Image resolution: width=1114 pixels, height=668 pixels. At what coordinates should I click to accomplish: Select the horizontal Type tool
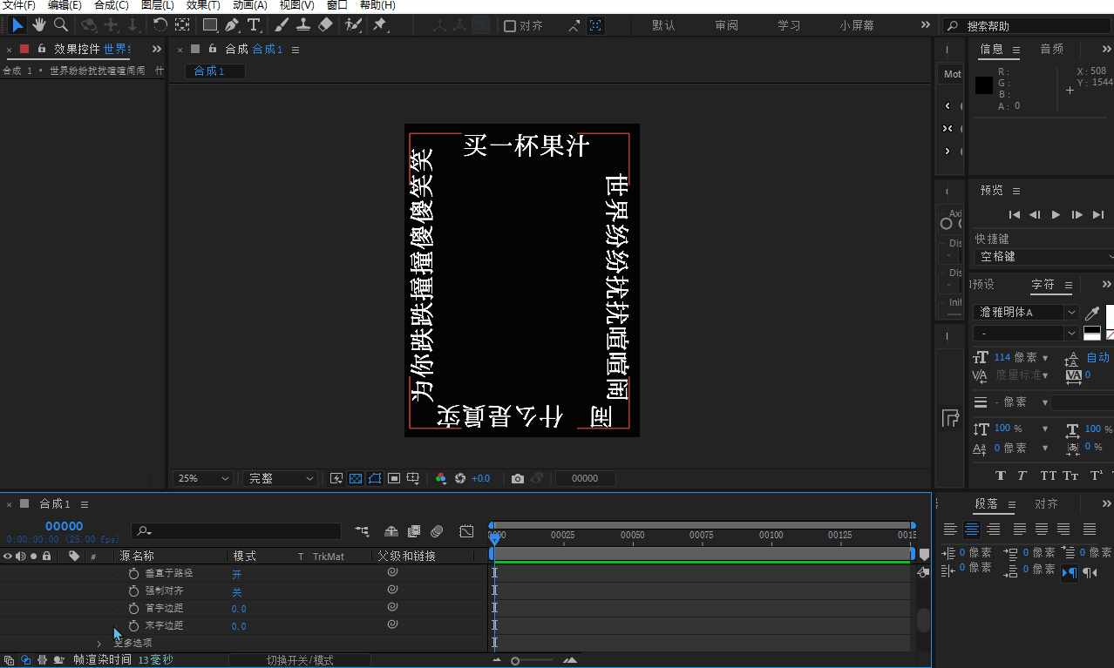(x=252, y=24)
